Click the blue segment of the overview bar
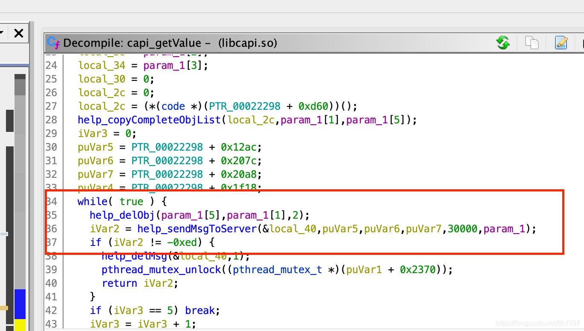 point(20,304)
